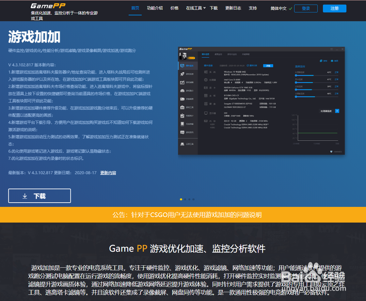Open the 下载 nav item
Screen dimensions: 366x301
tap(214, 8)
